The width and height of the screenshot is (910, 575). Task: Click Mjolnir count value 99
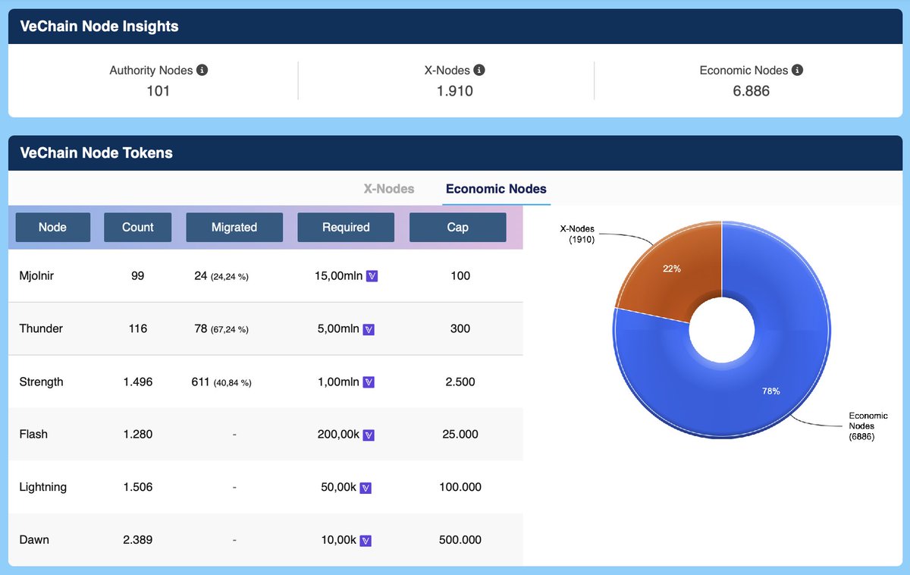click(137, 275)
